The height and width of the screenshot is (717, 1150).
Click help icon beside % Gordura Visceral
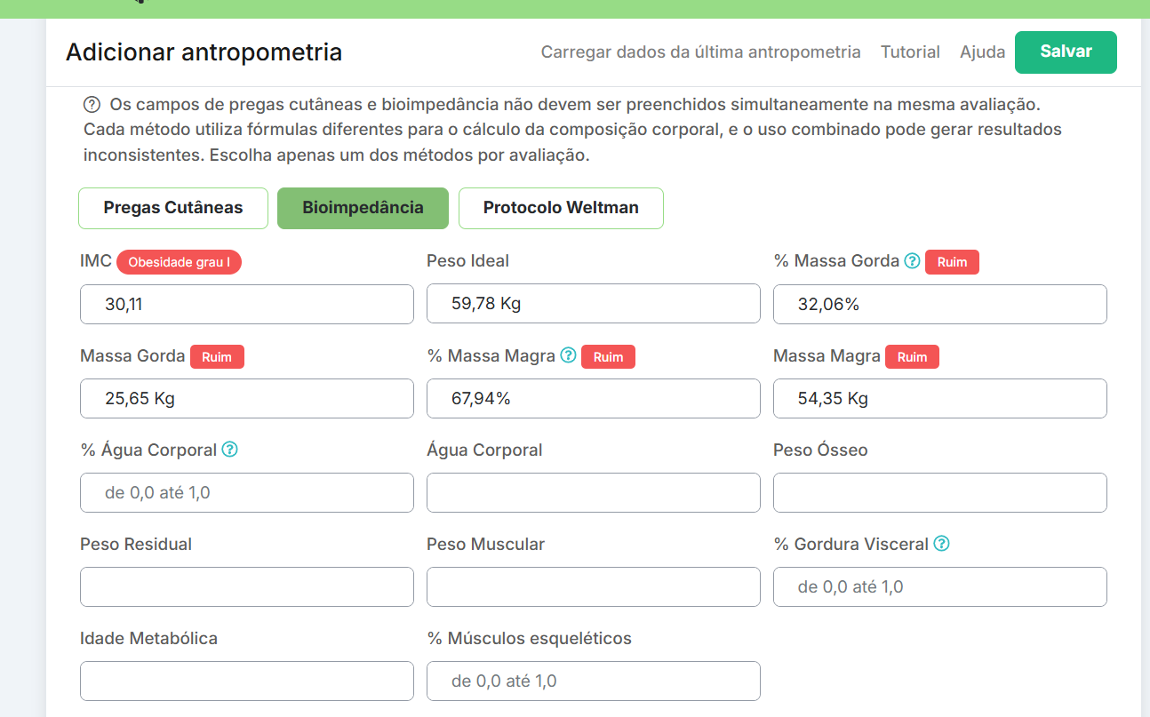click(942, 544)
